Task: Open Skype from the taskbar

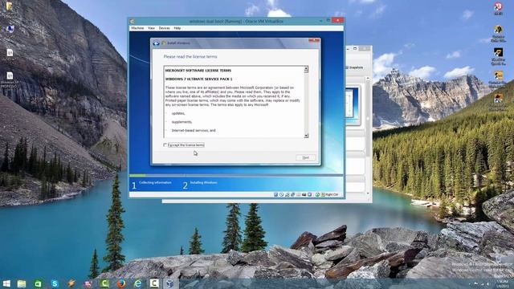Action: 55,283
